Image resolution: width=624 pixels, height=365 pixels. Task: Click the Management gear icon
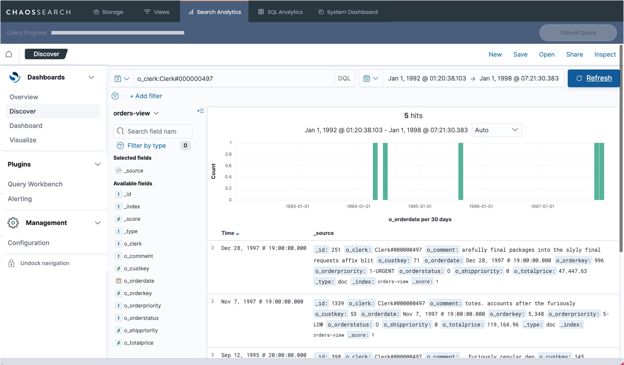pyautogui.click(x=13, y=223)
